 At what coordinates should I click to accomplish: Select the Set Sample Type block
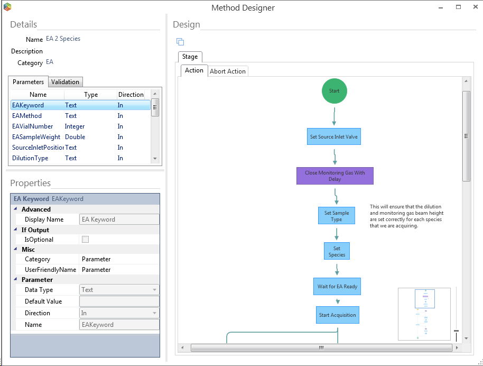pos(336,216)
